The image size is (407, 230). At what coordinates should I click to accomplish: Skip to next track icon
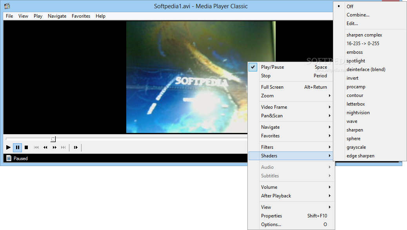[64, 147]
